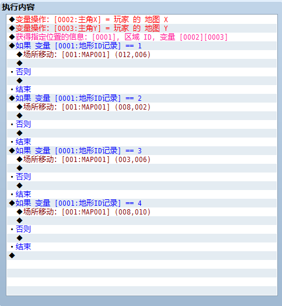Image resolution: width=282 pixels, height=306 pixels.
Task: Select the 变量操作 [0002:主角X] command line
Action: tap(142, 19)
